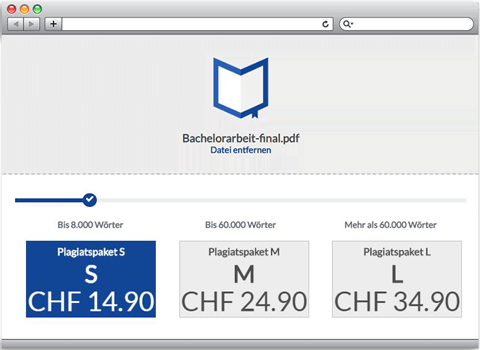The image size is (480, 350).
Task: Click the Bis 60.000 Wörter label
Action: point(240,225)
